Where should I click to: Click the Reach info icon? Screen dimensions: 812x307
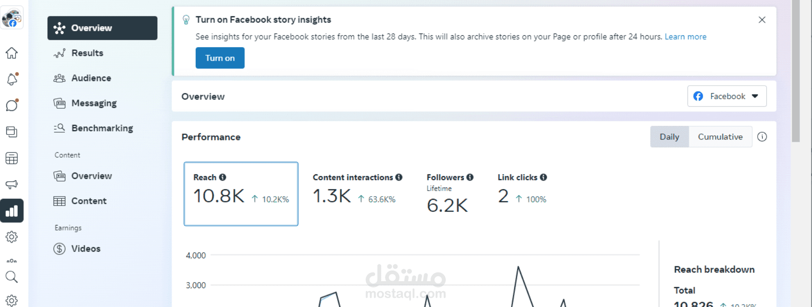222,177
